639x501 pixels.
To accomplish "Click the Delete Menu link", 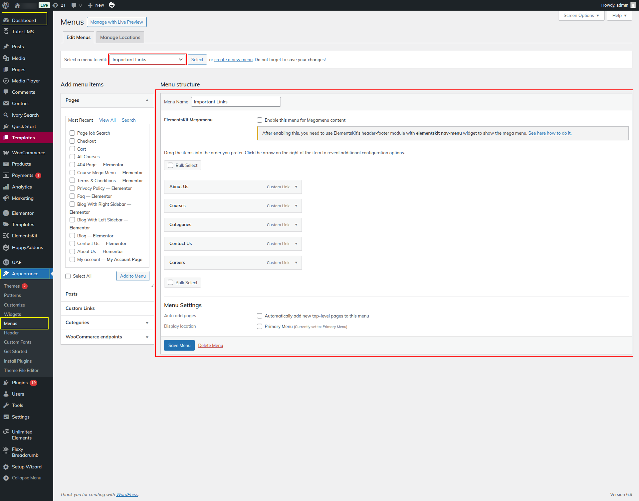I will pyautogui.click(x=210, y=345).
